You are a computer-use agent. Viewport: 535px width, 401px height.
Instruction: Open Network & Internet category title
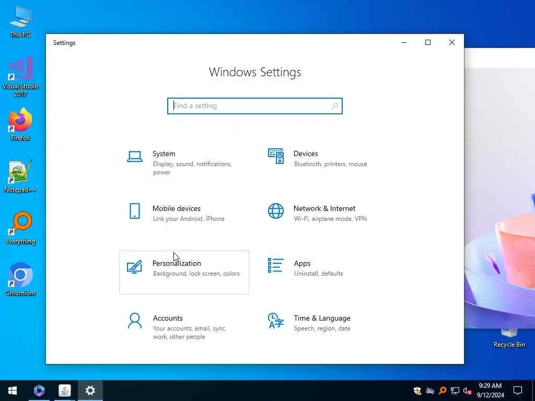pyautogui.click(x=324, y=209)
